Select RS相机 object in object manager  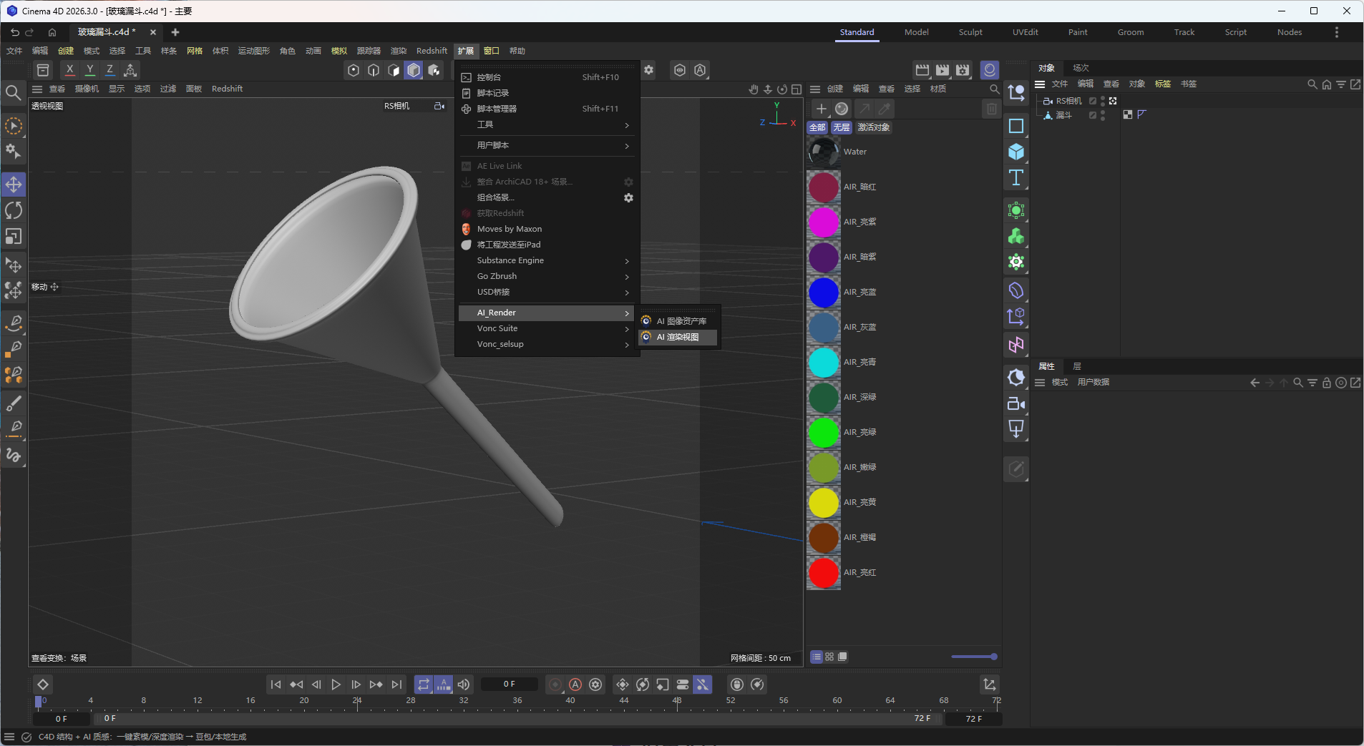1068,101
